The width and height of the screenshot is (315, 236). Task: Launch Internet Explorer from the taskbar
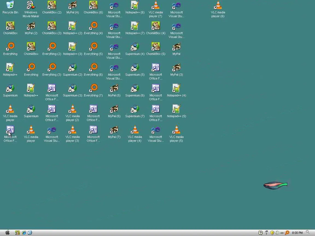coord(24,233)
